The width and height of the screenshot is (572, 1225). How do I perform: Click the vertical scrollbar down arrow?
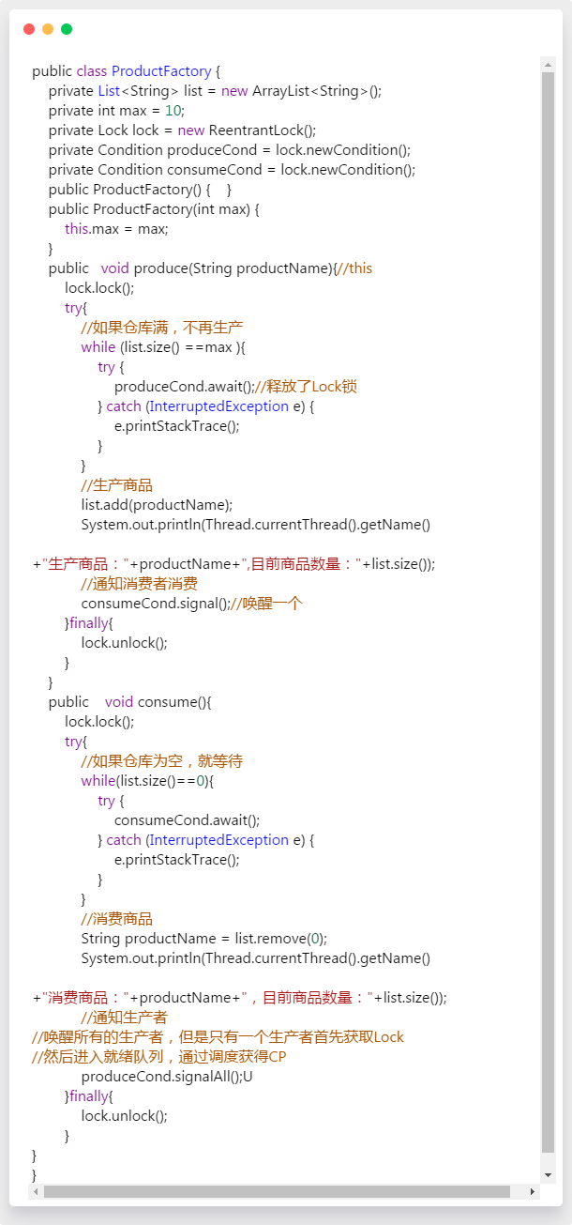(x=549, y=1175)
